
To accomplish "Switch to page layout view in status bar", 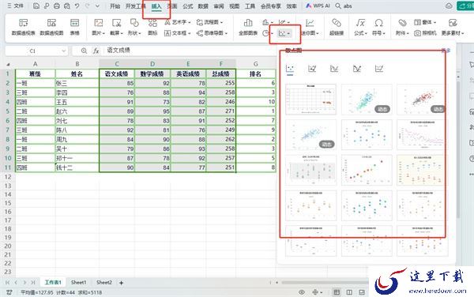I will coord(349,292).
